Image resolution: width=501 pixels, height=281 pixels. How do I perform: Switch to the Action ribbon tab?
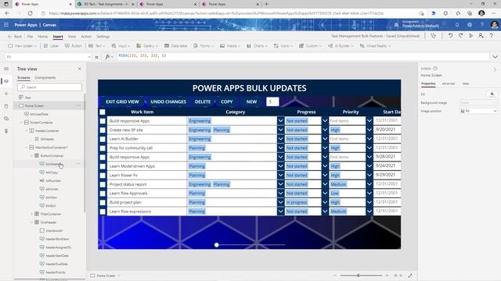(86, 37)
